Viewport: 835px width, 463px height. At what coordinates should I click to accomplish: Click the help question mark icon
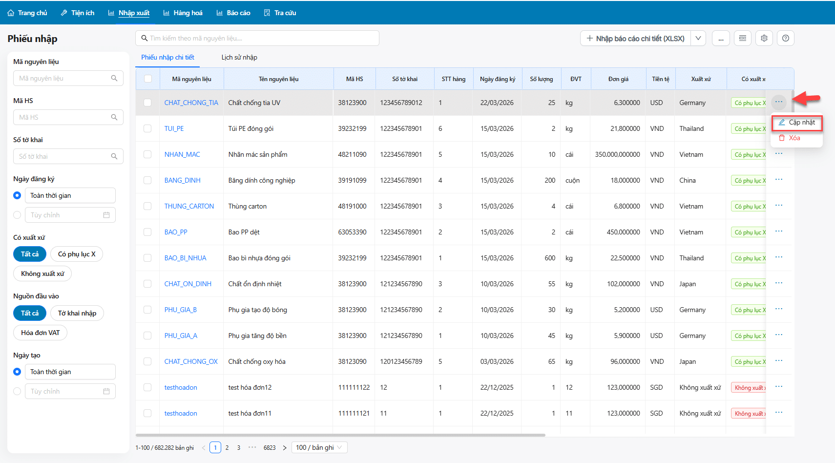pyautogui.click(x=785, y=38)
